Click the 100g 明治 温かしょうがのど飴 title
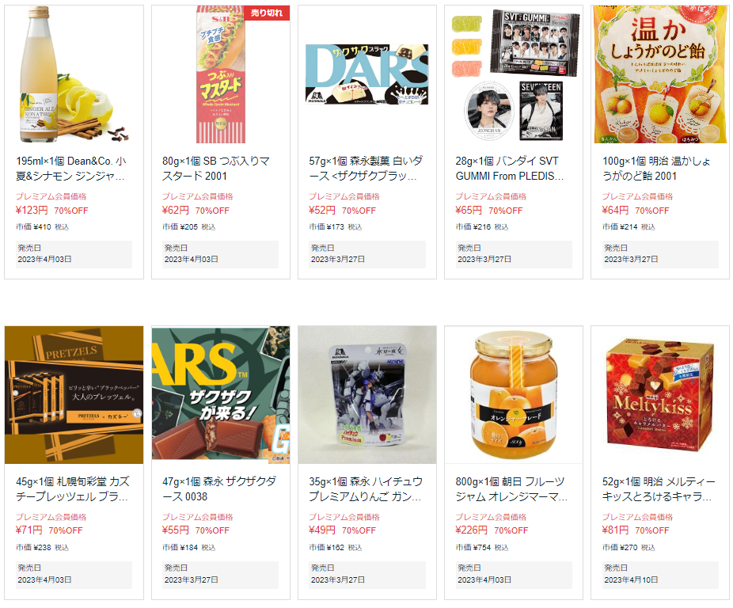 [x=656, y=169]
